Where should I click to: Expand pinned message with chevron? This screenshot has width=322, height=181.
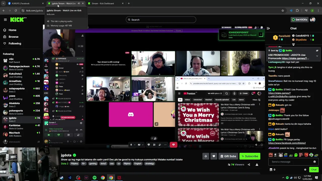(317, 56)
